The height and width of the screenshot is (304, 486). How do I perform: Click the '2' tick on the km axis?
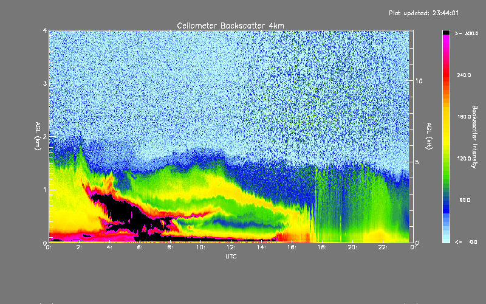coord(45,137)
